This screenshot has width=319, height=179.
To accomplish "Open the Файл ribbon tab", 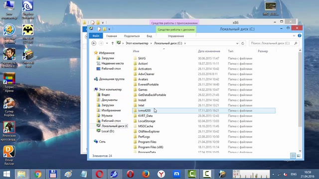I will click(96, 36).
